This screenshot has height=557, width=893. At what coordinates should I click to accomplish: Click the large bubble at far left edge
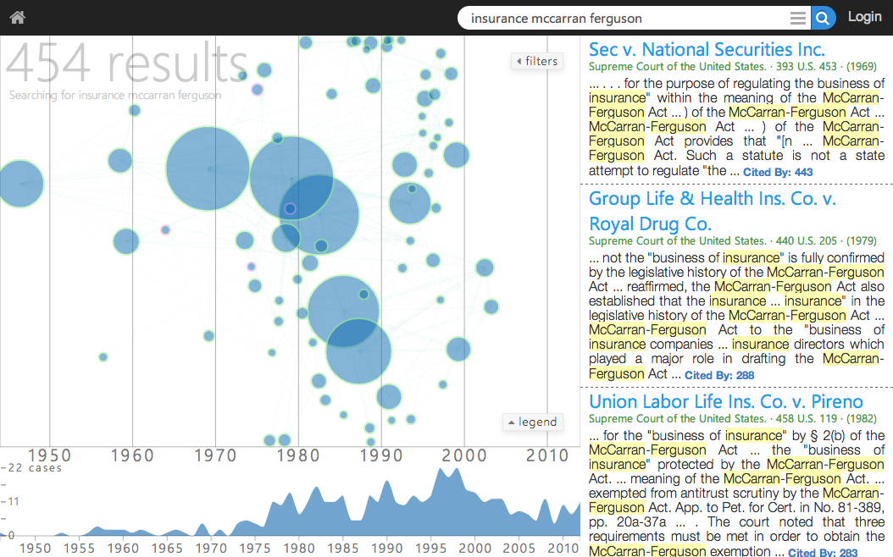17,184
